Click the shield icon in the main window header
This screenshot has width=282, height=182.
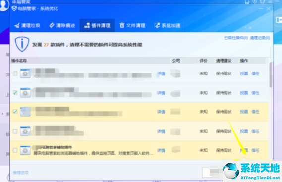tap(255, 2)
